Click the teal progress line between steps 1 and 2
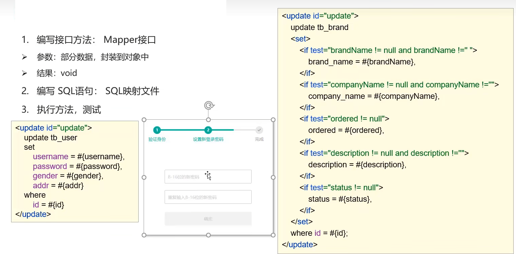The image size is (516, 254). coord(182,130)
